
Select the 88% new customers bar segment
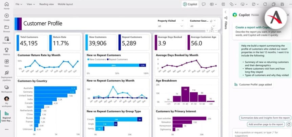click(113, 65)
